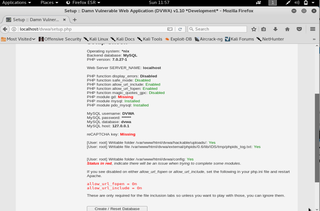Open the Applications menu
Image resolution: width=320 pixels, height=211 pixels.
16,2
